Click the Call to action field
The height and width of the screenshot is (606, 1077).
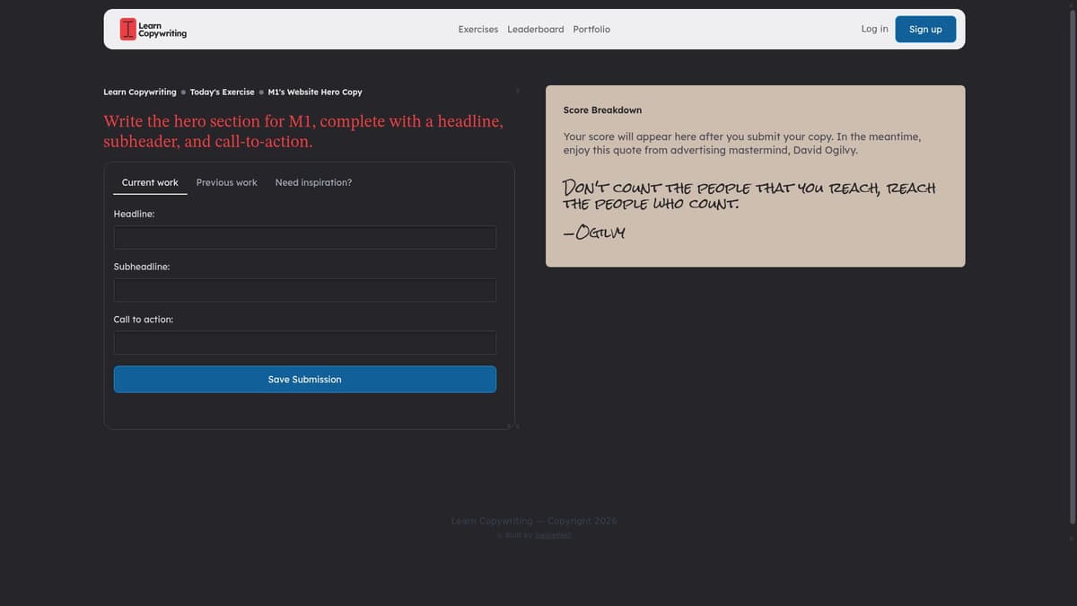click(x=304, y=342)
